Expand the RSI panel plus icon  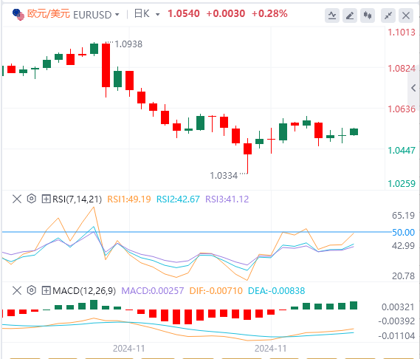(46, 199)
